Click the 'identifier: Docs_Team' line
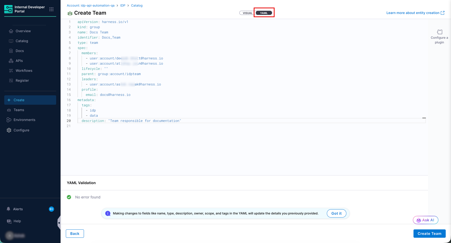 [99, 38]
